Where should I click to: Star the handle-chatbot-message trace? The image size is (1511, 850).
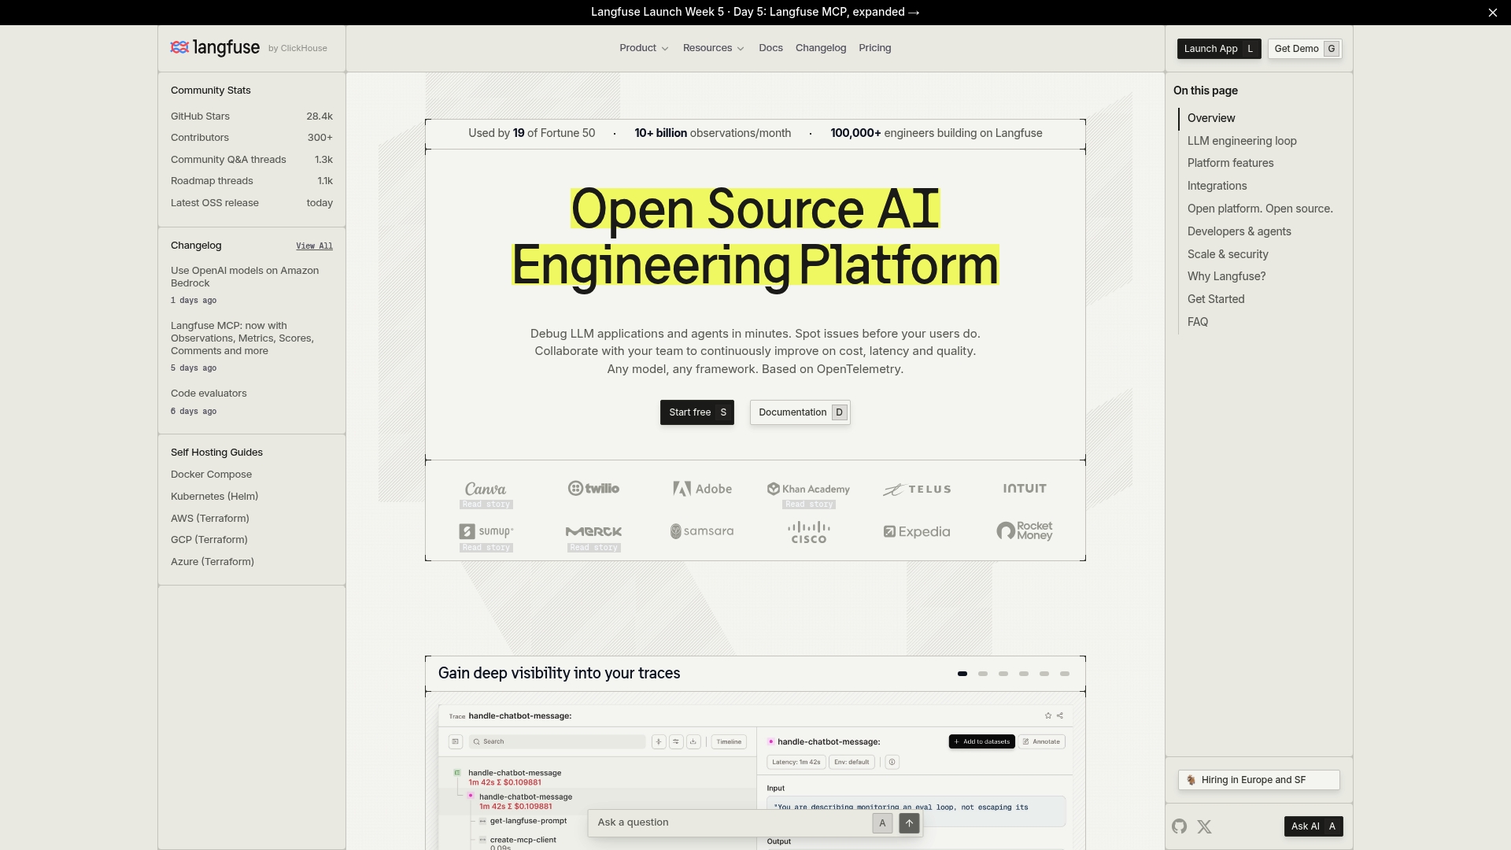1047,715
